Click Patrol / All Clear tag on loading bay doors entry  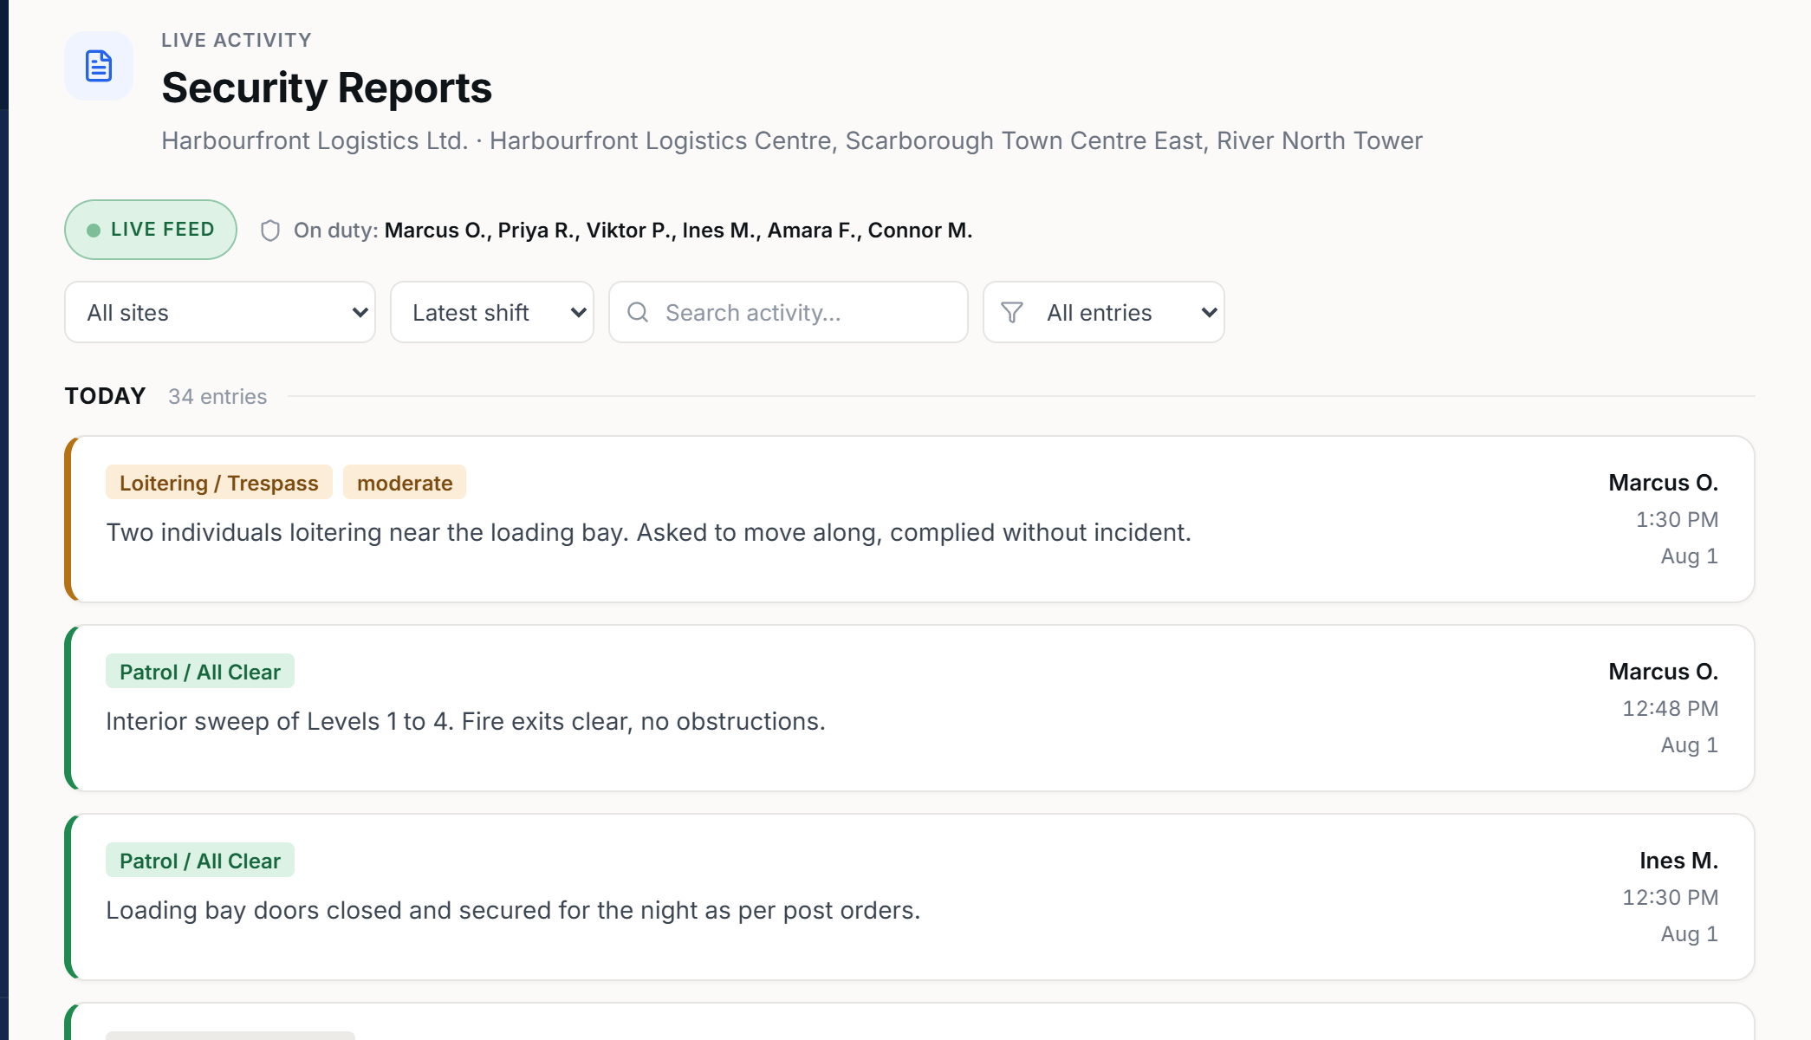pyautogui.click(x=200, y=861)
